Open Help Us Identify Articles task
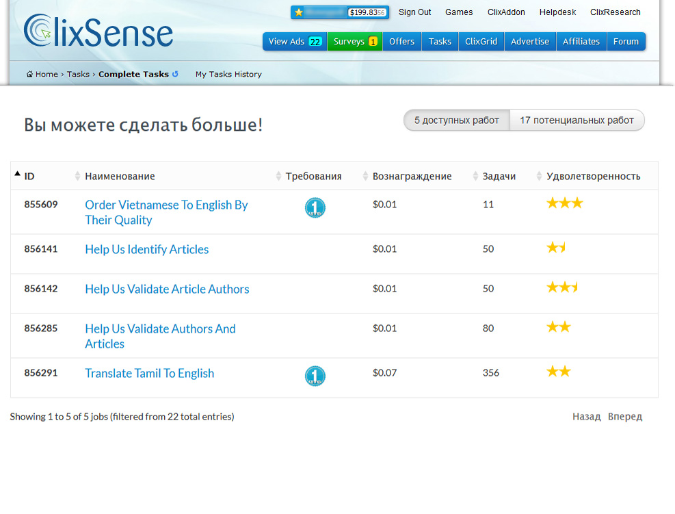 point(147,249)
